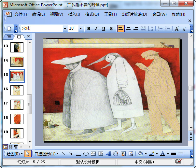Select slide 13 thumbnail
196x168 pixels.
(17, 47)
